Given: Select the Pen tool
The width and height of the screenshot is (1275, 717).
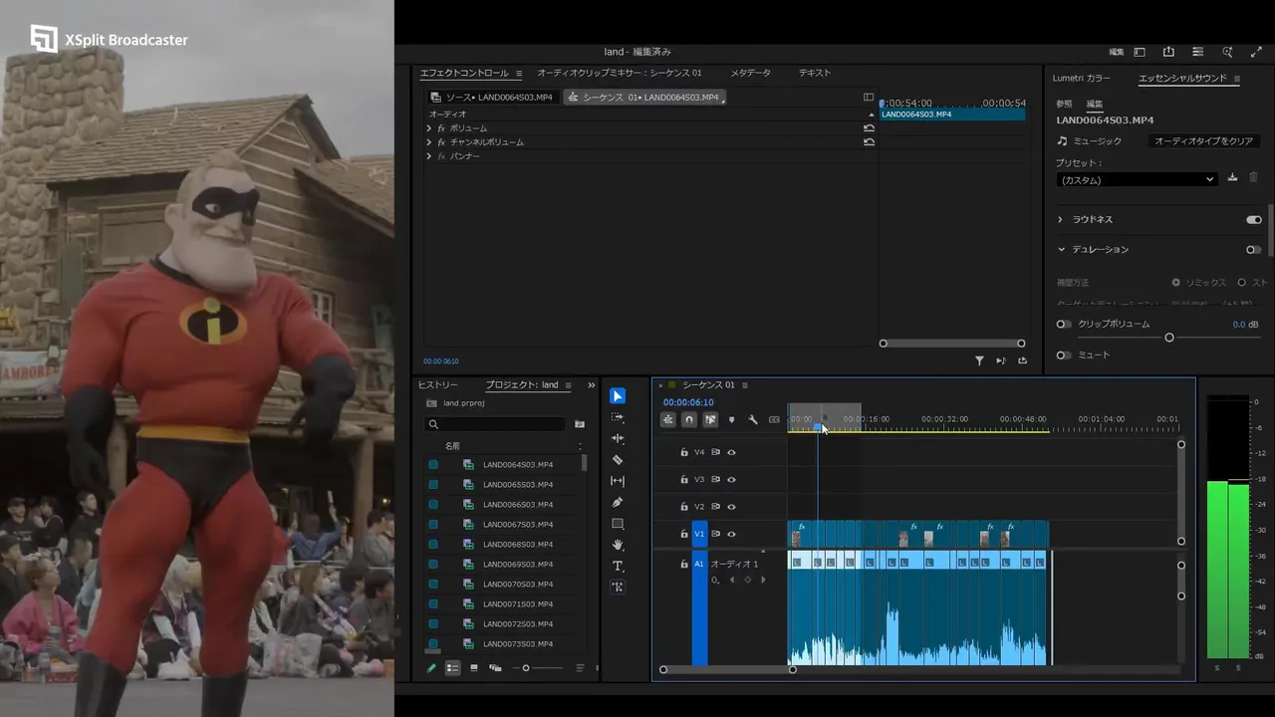Looking at the screenshot, I should tap(618, 502).
